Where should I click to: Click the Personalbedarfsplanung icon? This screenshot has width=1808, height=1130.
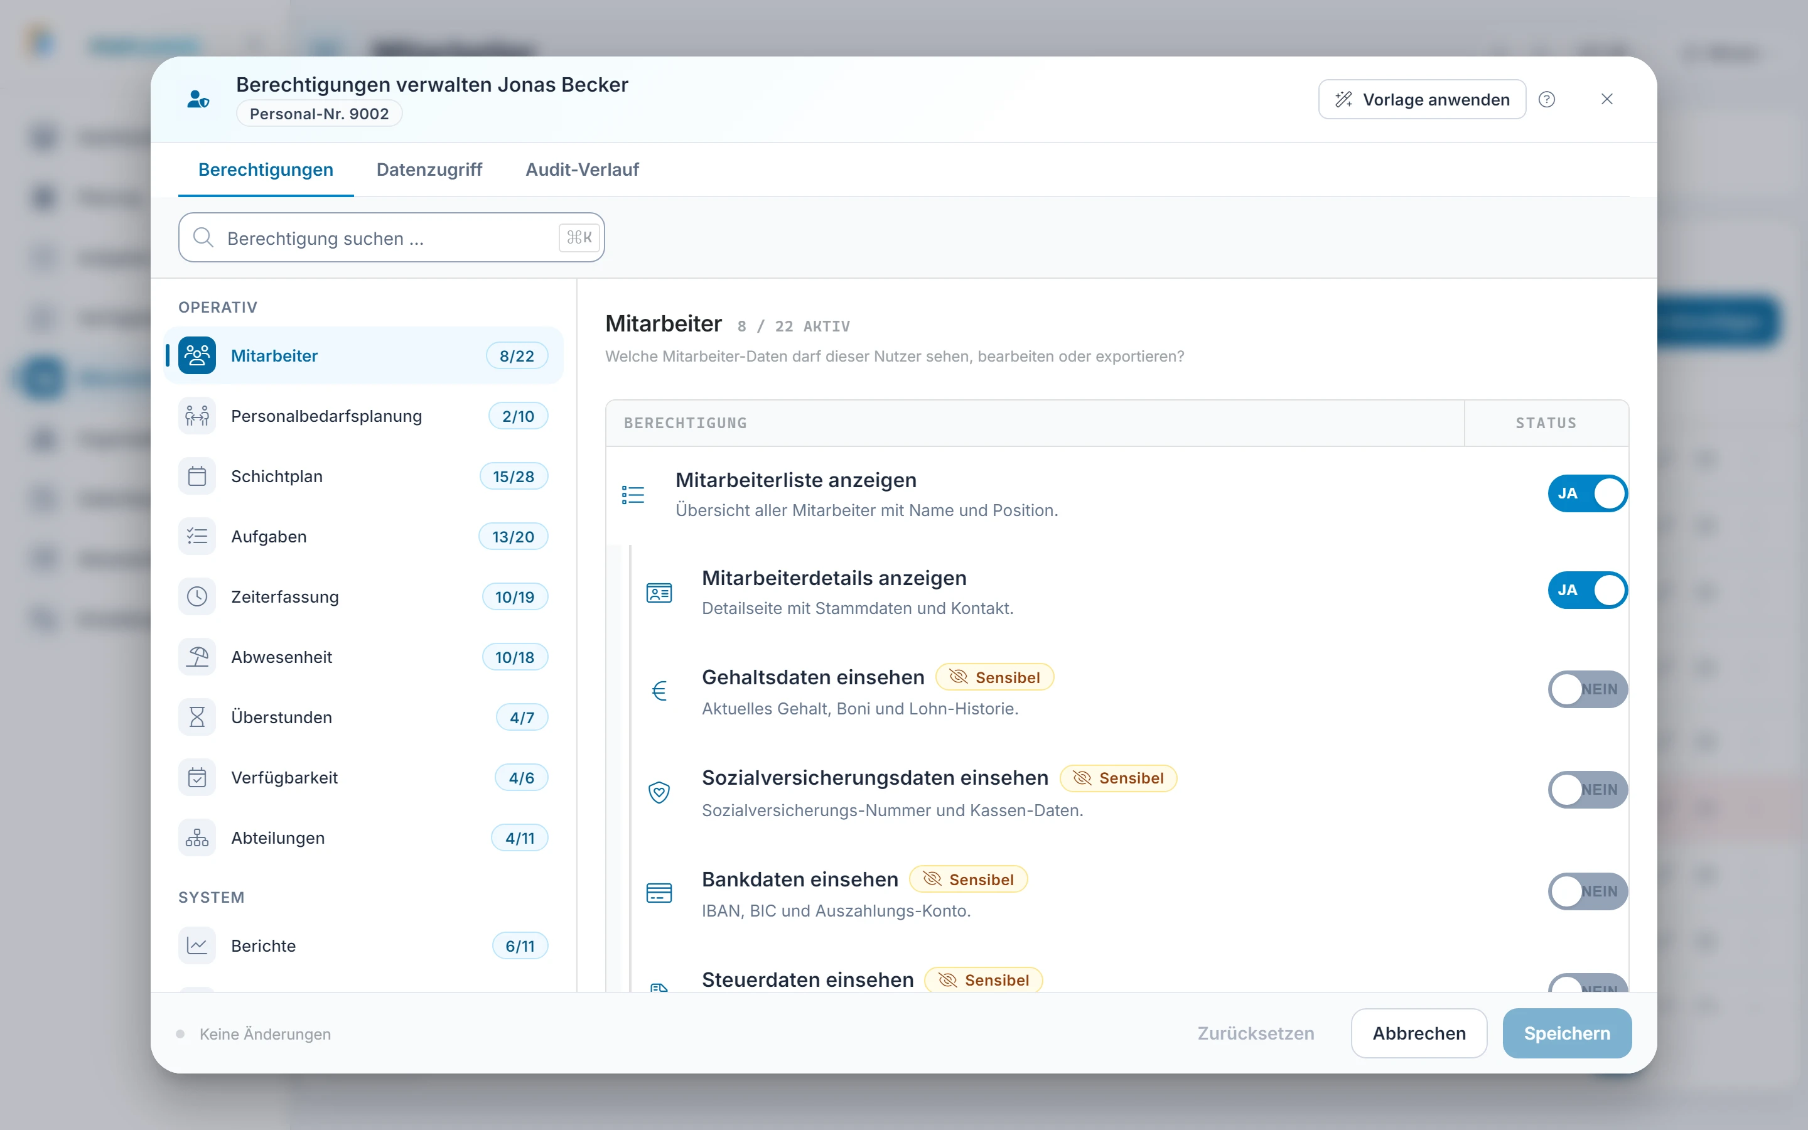pos(196,416)
